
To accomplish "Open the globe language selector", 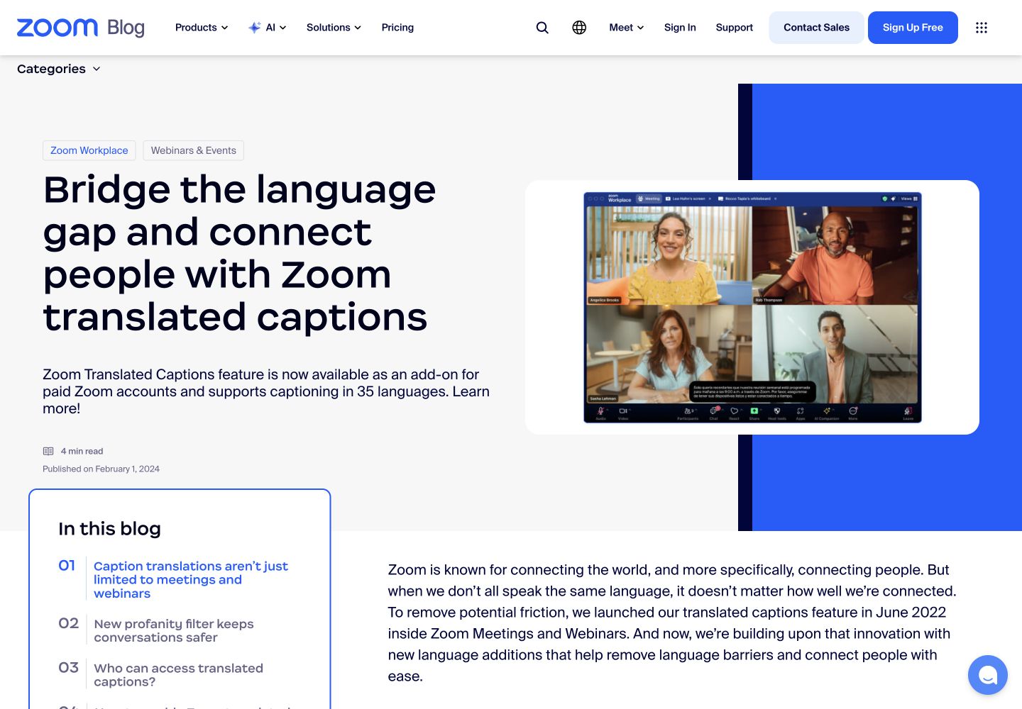I will pyautogui.click(x=579, y=28).
